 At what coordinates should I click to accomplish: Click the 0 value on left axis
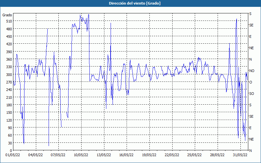tap(11, 151)
